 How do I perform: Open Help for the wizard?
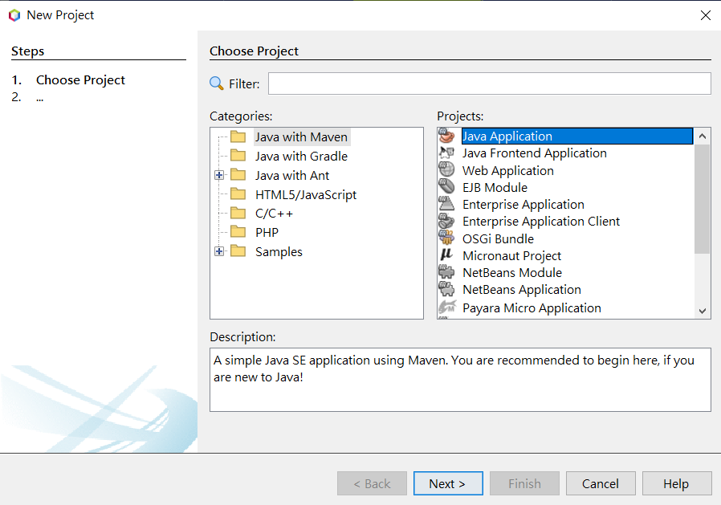pos(677,483)
